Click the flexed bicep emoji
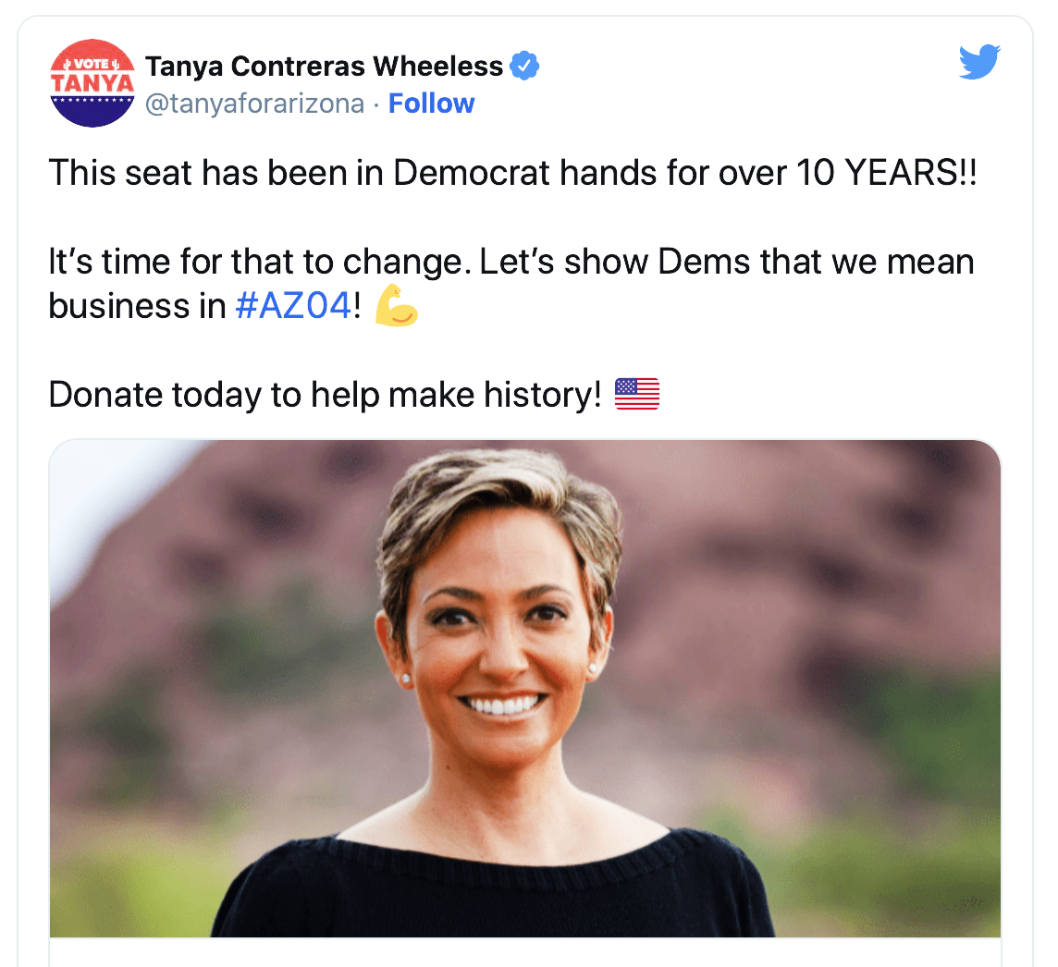 [397, 305]
